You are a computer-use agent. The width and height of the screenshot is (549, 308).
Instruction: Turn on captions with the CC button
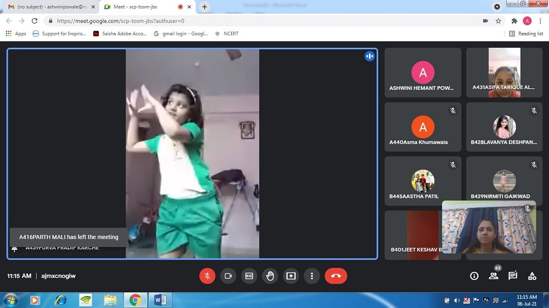point(249,276)
